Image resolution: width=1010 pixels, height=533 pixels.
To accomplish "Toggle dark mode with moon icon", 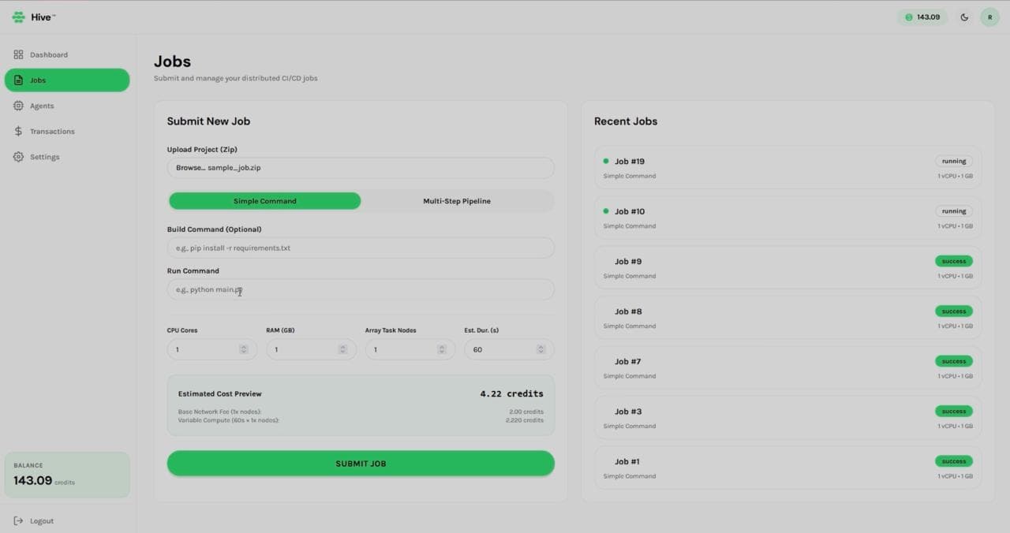I will [964, 17].
